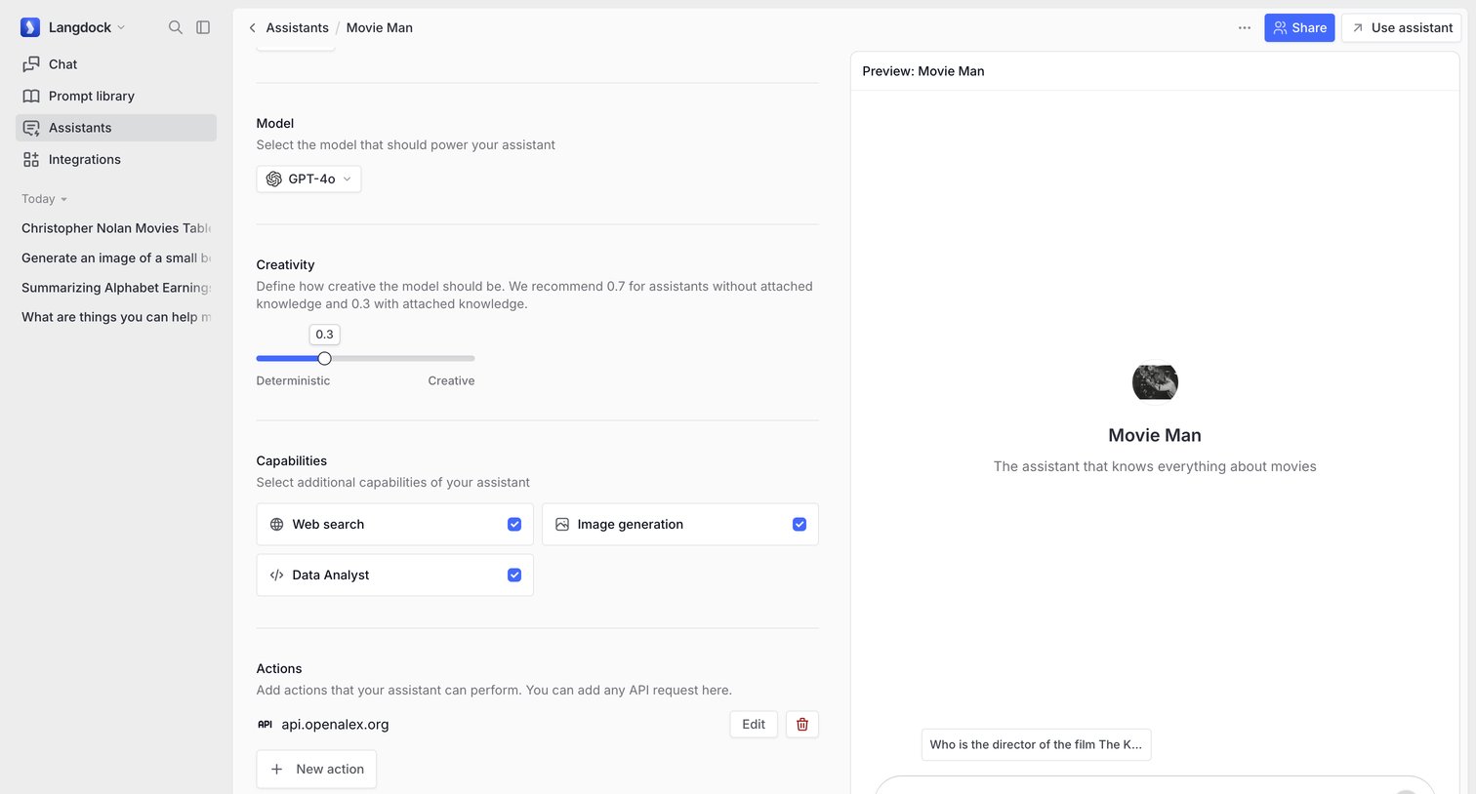The width and height of the screenshot is (1476, 794).
Task: Toggle the Web search checkbox
Action: tap(514, 525)
